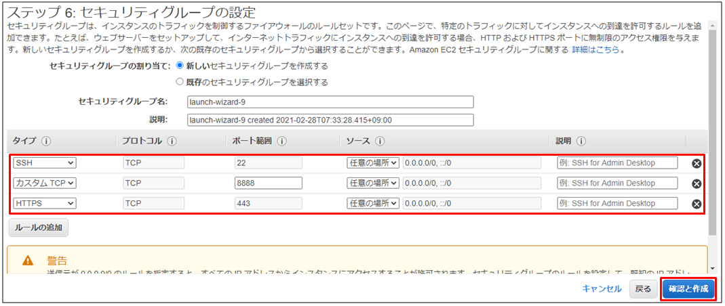Show info for the プロトコル column
The height and width of the screenshot is (306, 725).
172,141
